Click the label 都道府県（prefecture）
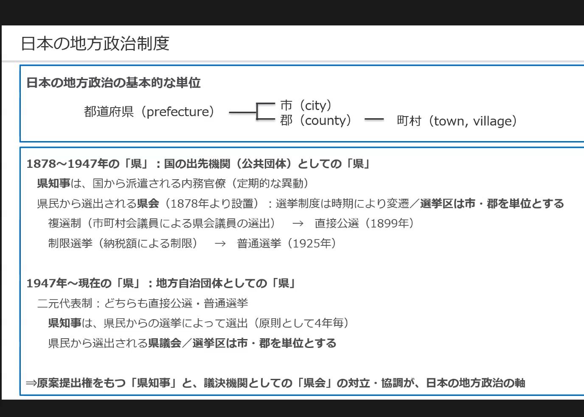 (151, 112)
